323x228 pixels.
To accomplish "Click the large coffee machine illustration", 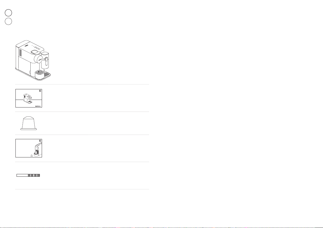I will 33,60.
